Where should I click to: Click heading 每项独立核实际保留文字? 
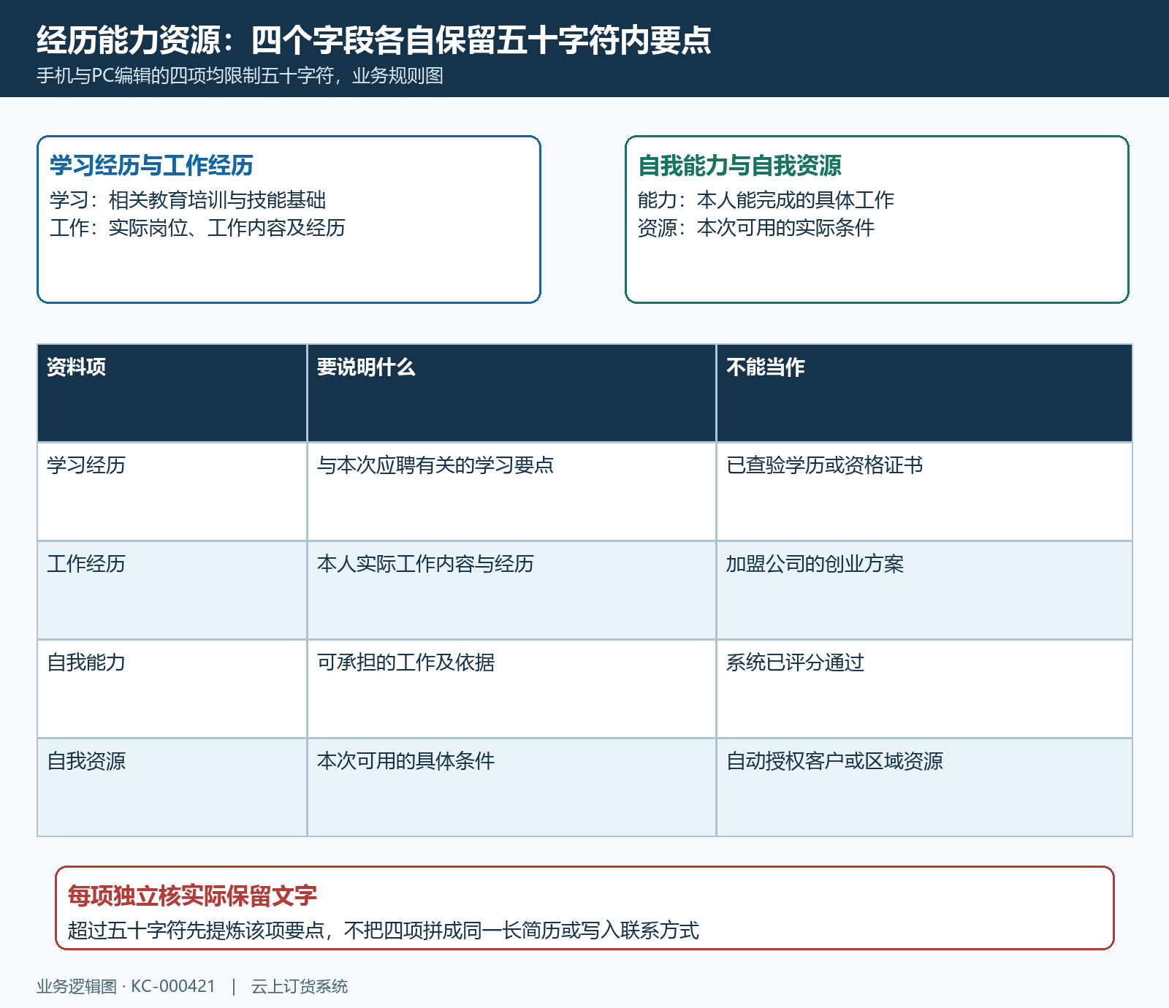[x=192, y=896]
